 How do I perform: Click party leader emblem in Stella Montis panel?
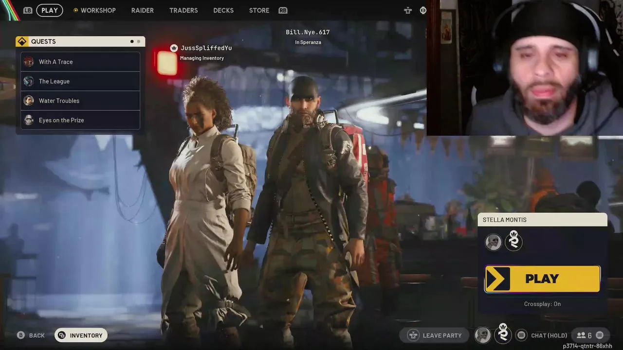point(513,241)
